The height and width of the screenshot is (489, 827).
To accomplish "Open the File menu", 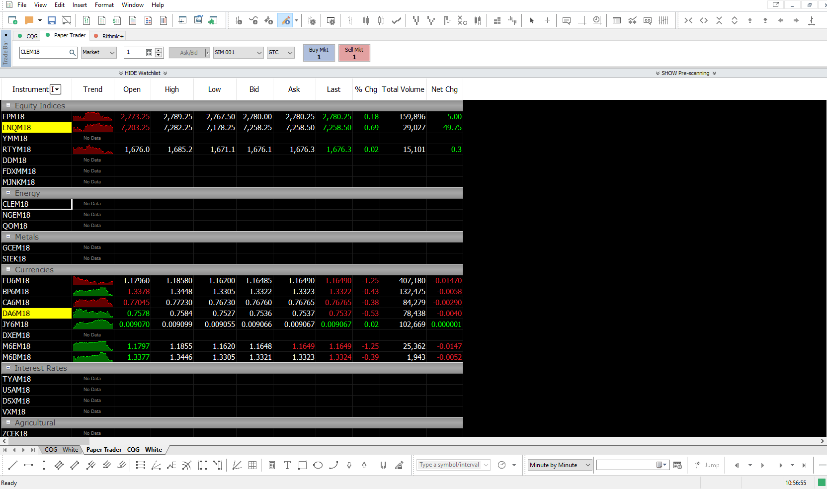I will (x=22, y=5).
